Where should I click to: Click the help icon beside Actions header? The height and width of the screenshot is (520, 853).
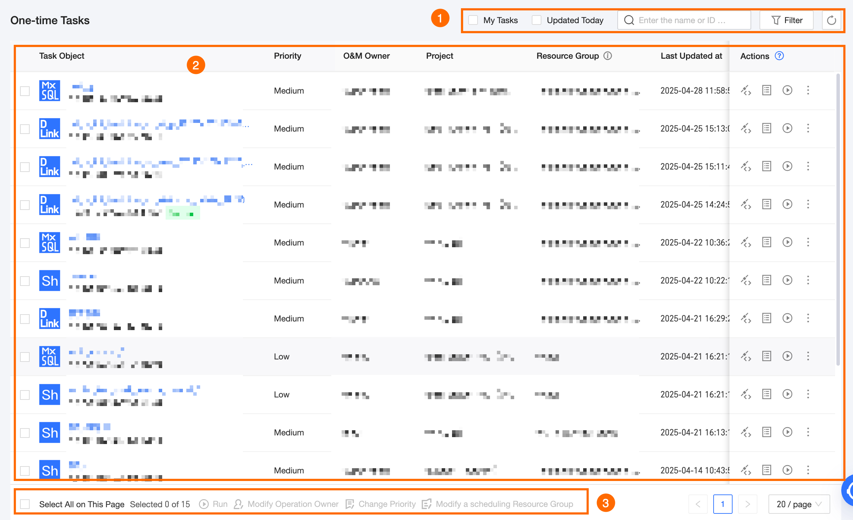(779, 56)
